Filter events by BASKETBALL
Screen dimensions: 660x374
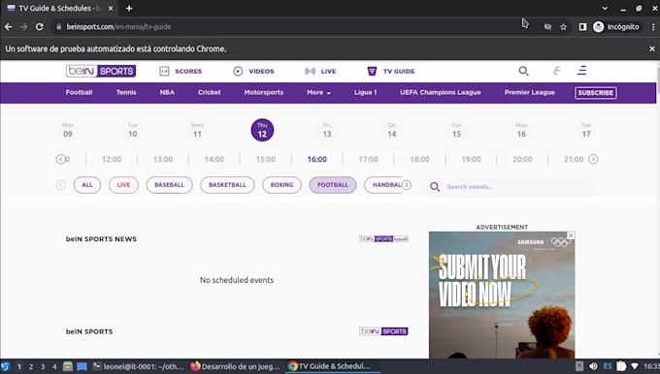click(227, 185)
